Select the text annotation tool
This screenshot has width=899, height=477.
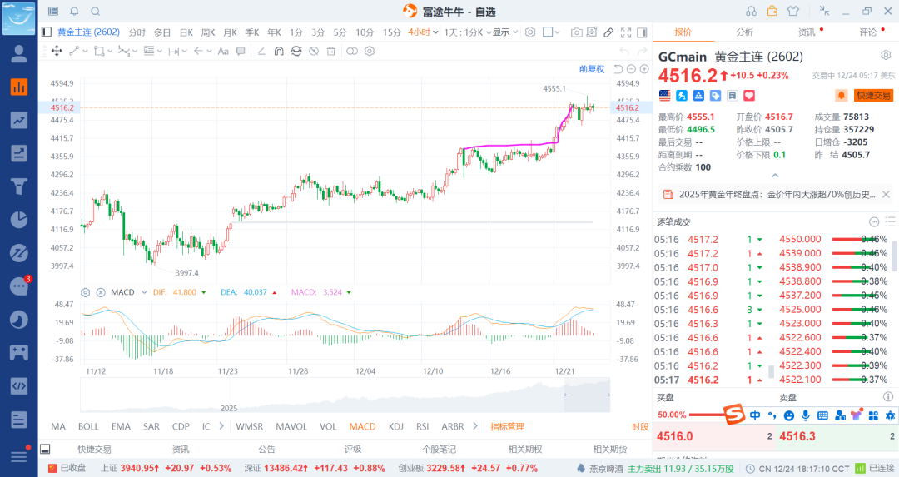point(223,51)
